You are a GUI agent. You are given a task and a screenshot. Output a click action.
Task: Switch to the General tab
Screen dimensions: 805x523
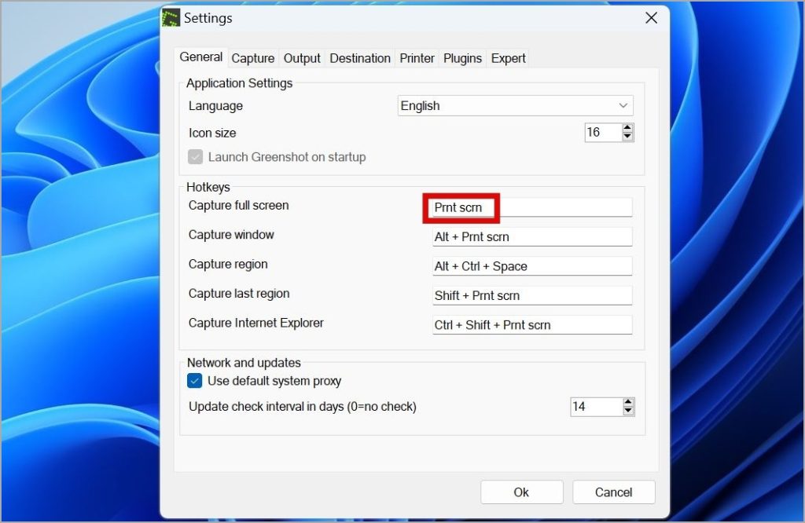(200, 57)
